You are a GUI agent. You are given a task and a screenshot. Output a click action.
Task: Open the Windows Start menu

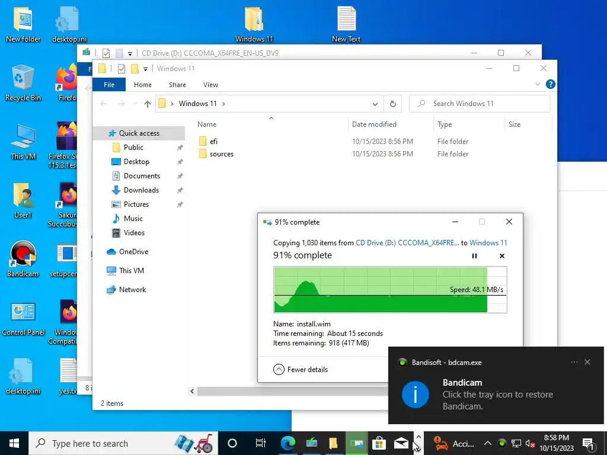pos(14,443)
